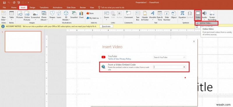Click the Reactivate button
The width and height of the screenshot is (233, 107).
point(106,26)
